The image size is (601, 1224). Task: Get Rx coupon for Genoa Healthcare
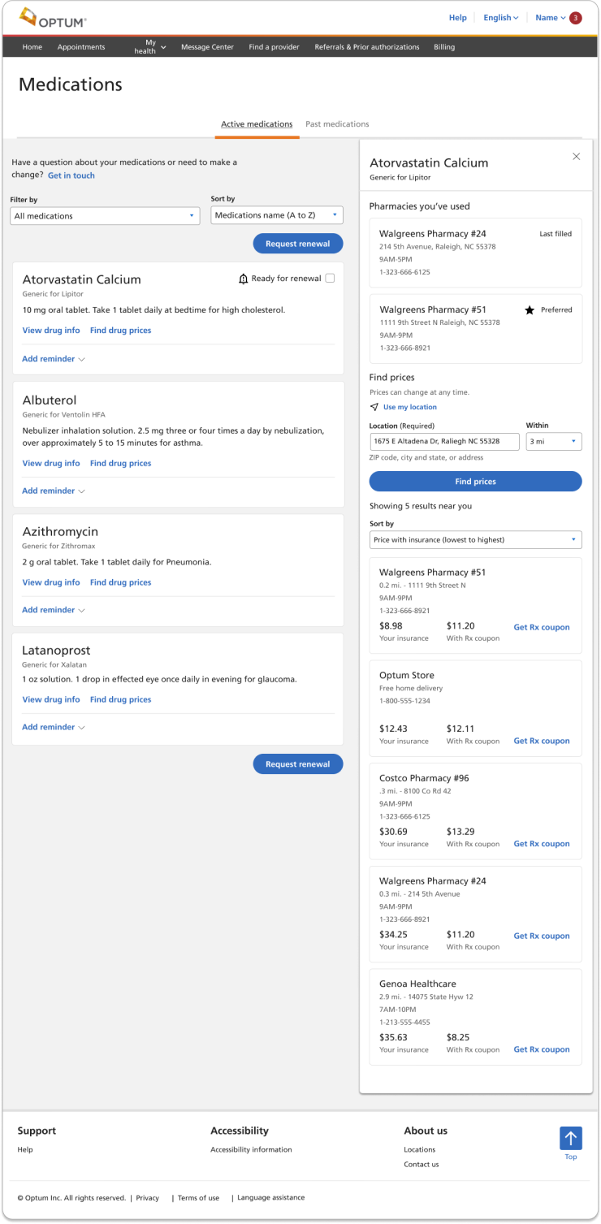pyautogui.click(x=542, y=1049)
